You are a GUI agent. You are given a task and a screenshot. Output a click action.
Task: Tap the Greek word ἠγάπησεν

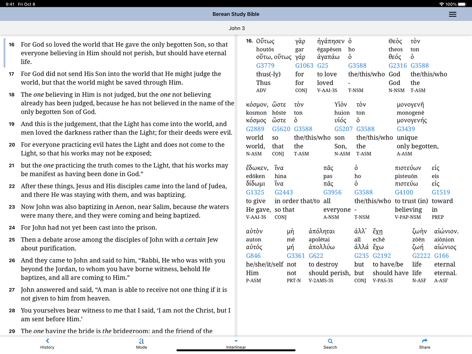(331, 41)
